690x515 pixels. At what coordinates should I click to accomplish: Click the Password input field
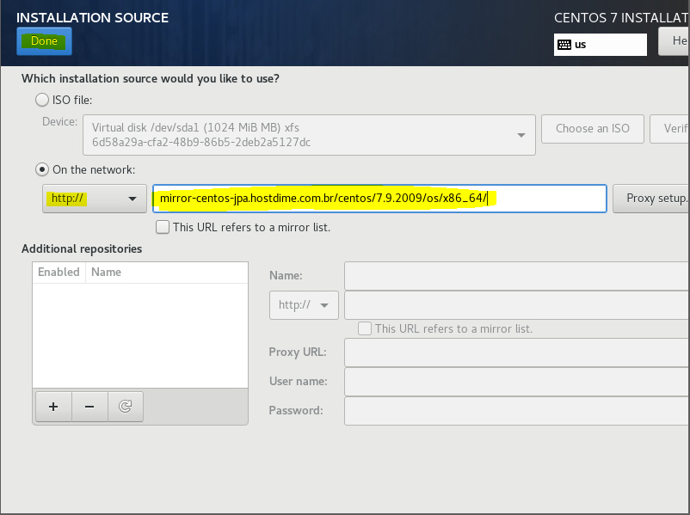[x=516, y=411]
